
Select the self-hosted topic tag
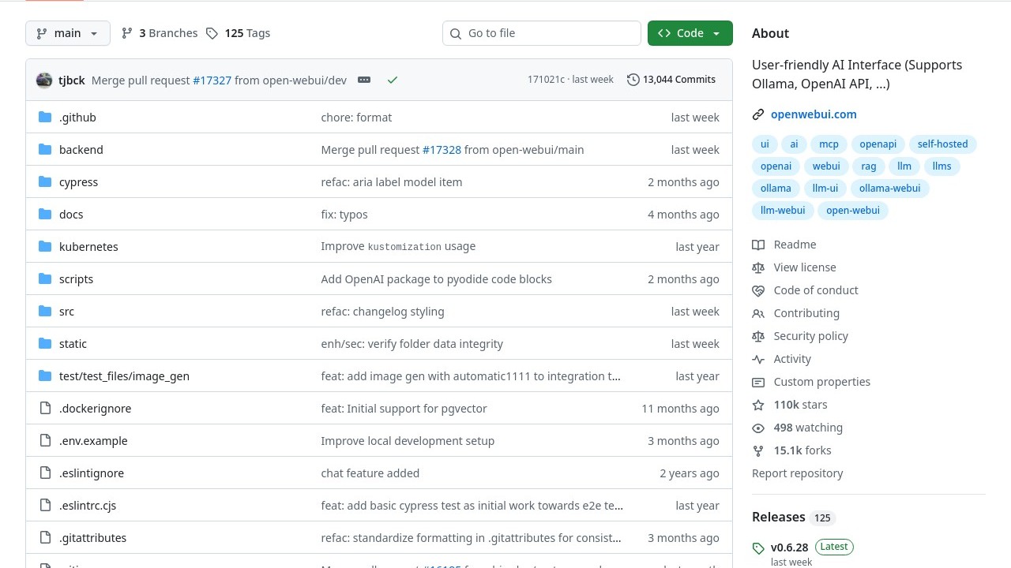coord(942,144)
